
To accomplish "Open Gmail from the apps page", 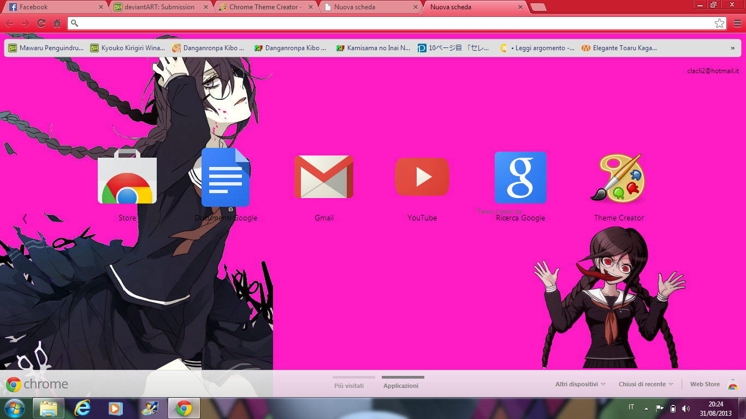I will tap(324, 177).
